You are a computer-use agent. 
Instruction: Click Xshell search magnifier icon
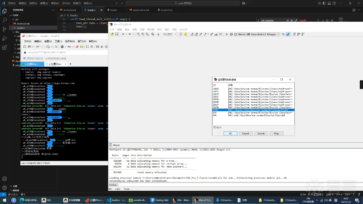56,47
